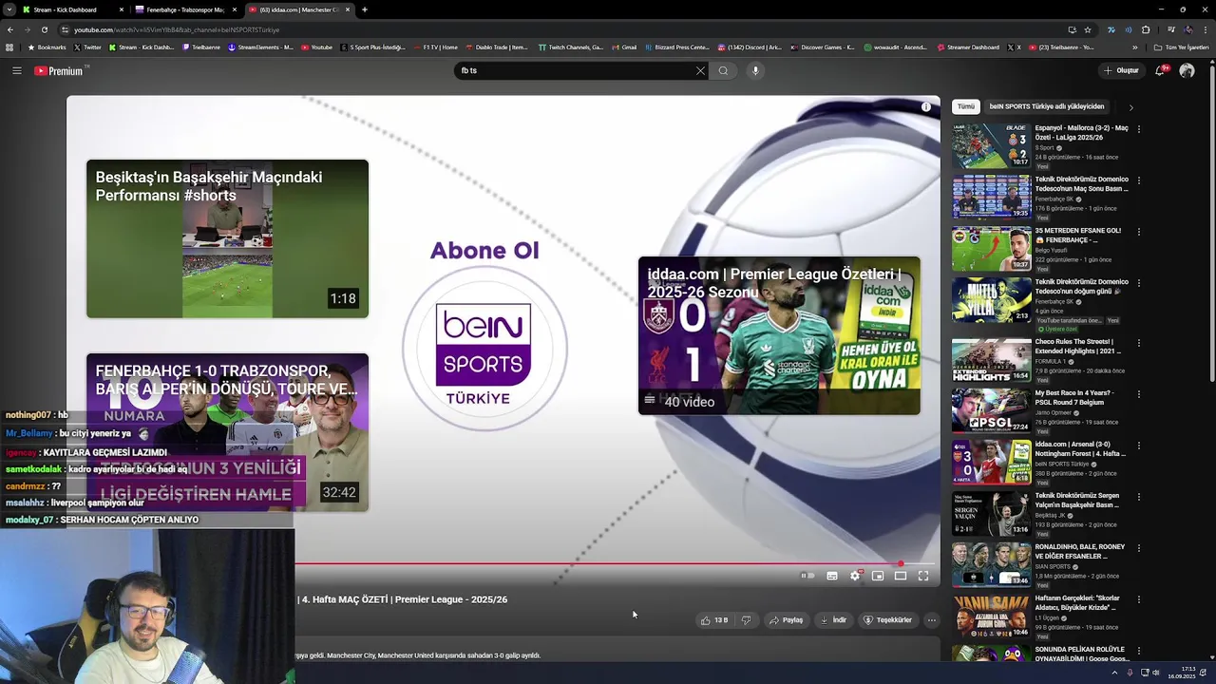The height and width of the screenshot is (684, 1216).
Task: Open player settings gear
Action: point(855,576)
